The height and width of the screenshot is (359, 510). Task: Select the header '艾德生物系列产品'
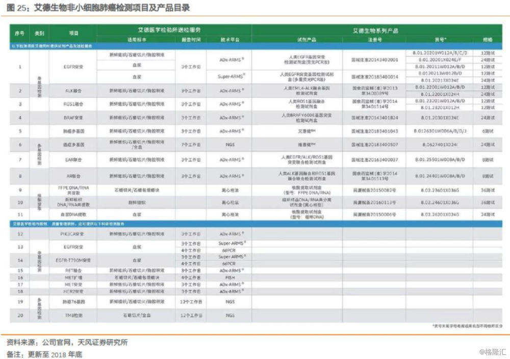(x=375, y=31)
